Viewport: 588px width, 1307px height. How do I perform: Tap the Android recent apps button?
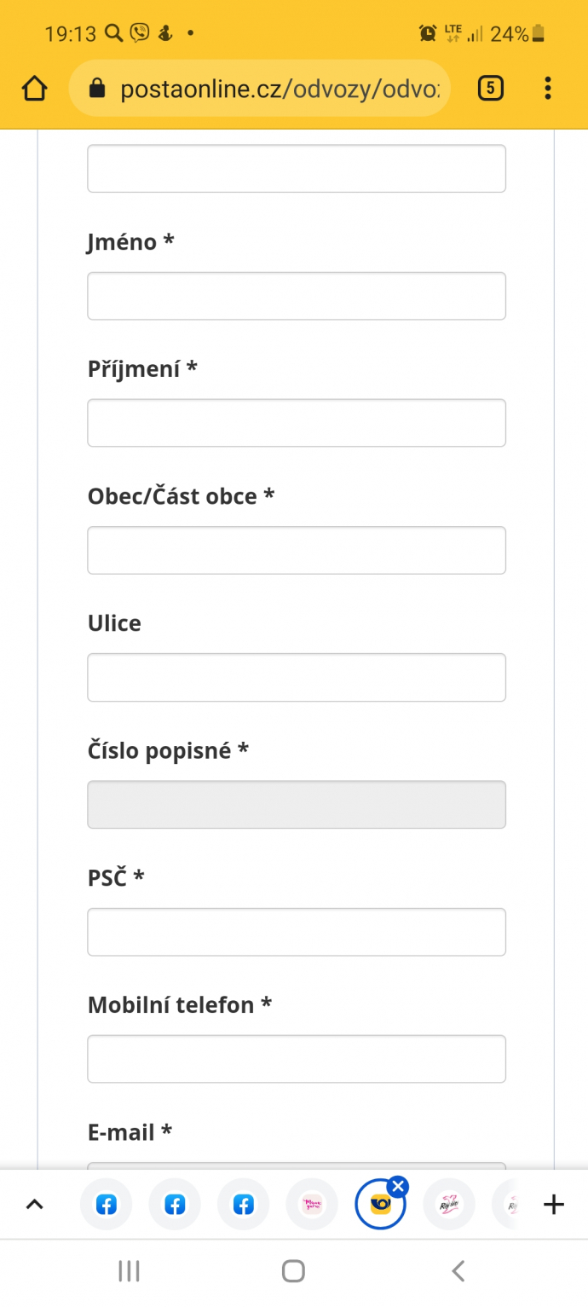[x=129, y=1271]
